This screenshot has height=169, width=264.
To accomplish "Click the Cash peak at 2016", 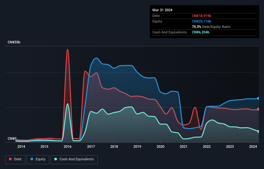I will [68, 103].
